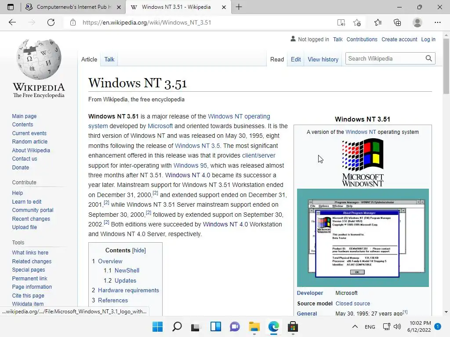Click the Wikipedia globe logo
The height and width of the screenshot is (337, 450).
[39, 59]
